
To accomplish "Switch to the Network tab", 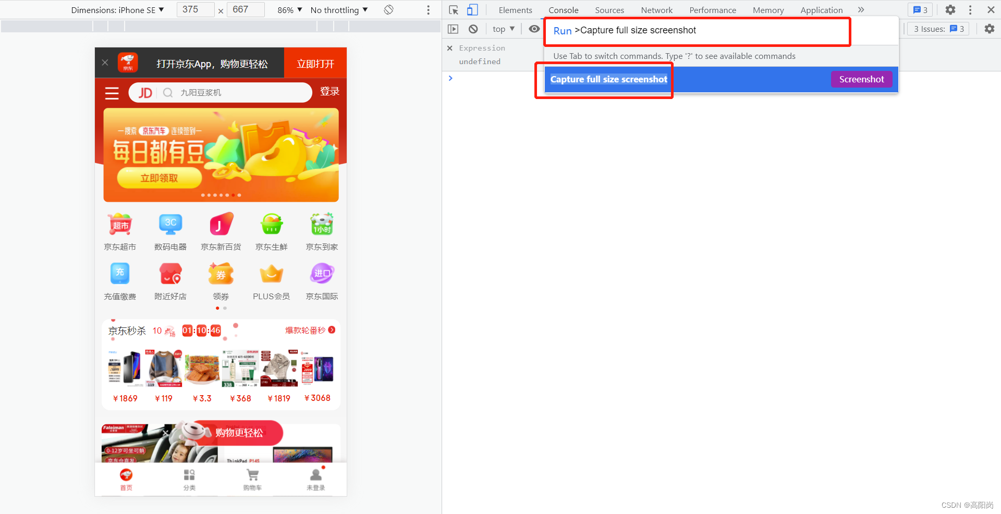I will pos(656,10).
